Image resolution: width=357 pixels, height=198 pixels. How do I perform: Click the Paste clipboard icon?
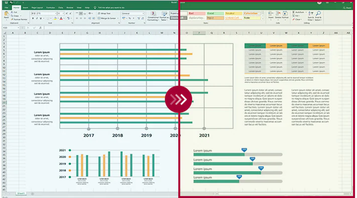[x=6, y=15]
